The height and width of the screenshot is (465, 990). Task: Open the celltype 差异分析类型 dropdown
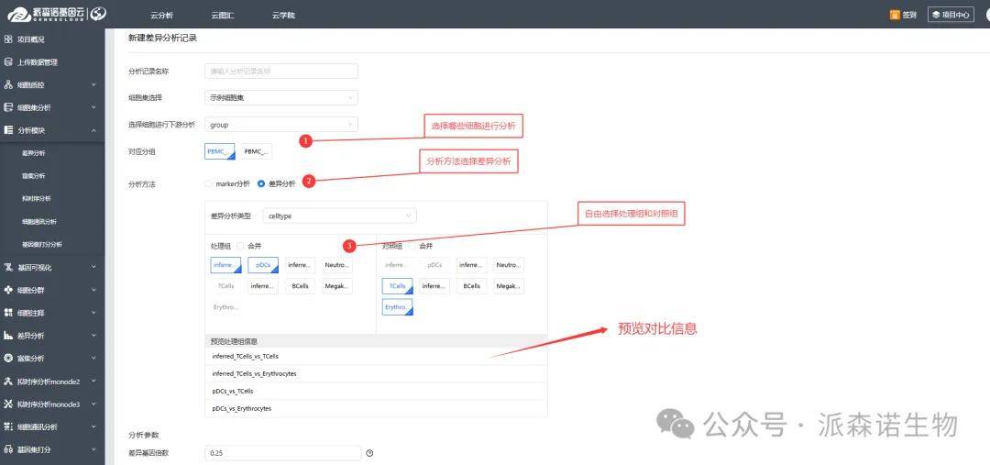(x=340, y=216)
